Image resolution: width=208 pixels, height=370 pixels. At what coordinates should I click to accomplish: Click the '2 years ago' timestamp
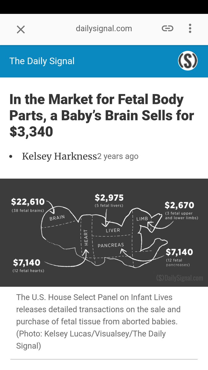[x=118, y=156]
